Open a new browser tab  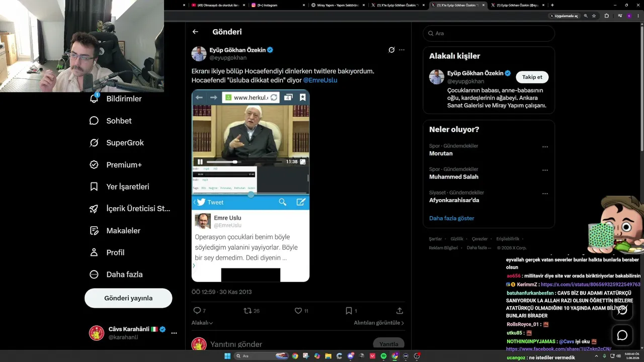tap(552, 5)
